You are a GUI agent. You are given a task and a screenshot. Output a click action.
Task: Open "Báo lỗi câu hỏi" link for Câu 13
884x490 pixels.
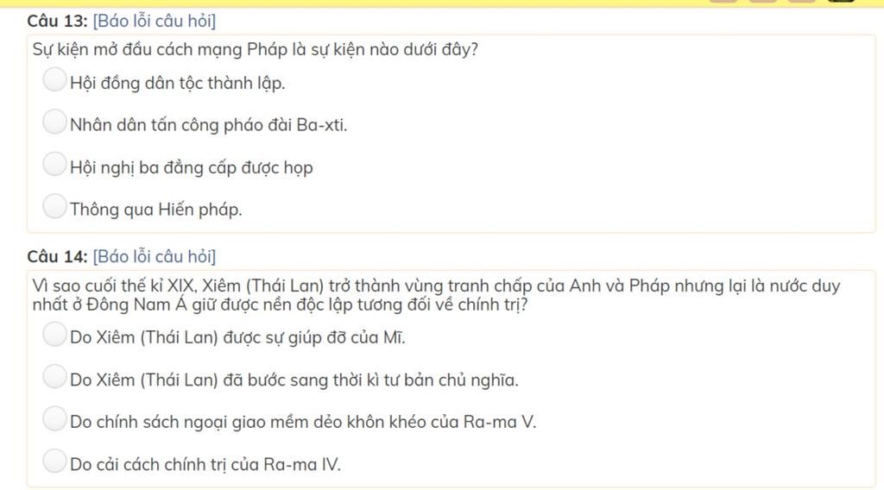point(155,22)
